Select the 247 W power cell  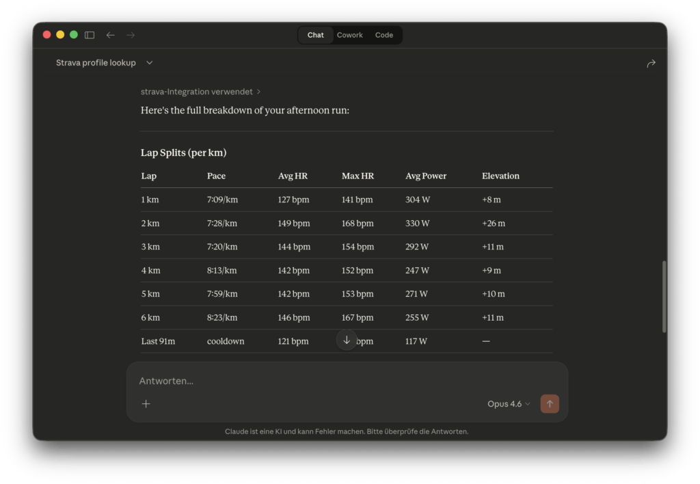(417, 271)
